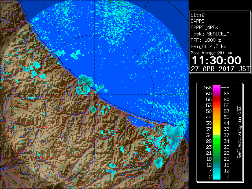Click the "Max Range:80 km" label
Viewport: 252px width, 189px height.
click(x=211, y=53)
